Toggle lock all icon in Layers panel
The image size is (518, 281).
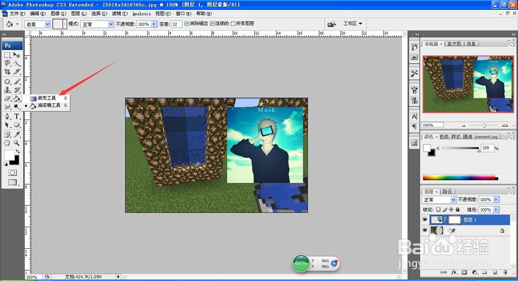click(457, 210)
